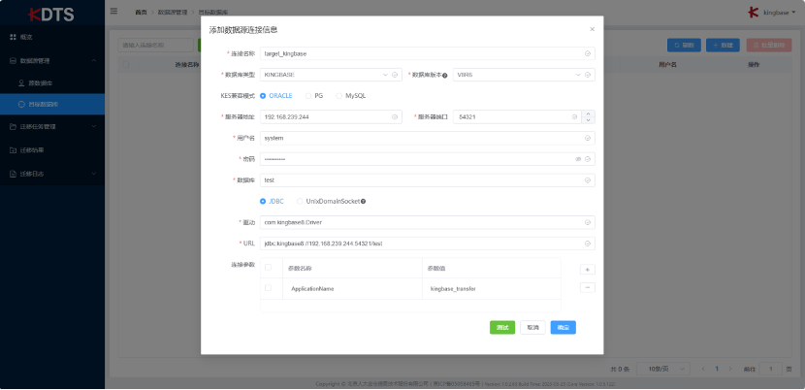Click the 数据源管理 database icon in sidebar

[14, 60]
